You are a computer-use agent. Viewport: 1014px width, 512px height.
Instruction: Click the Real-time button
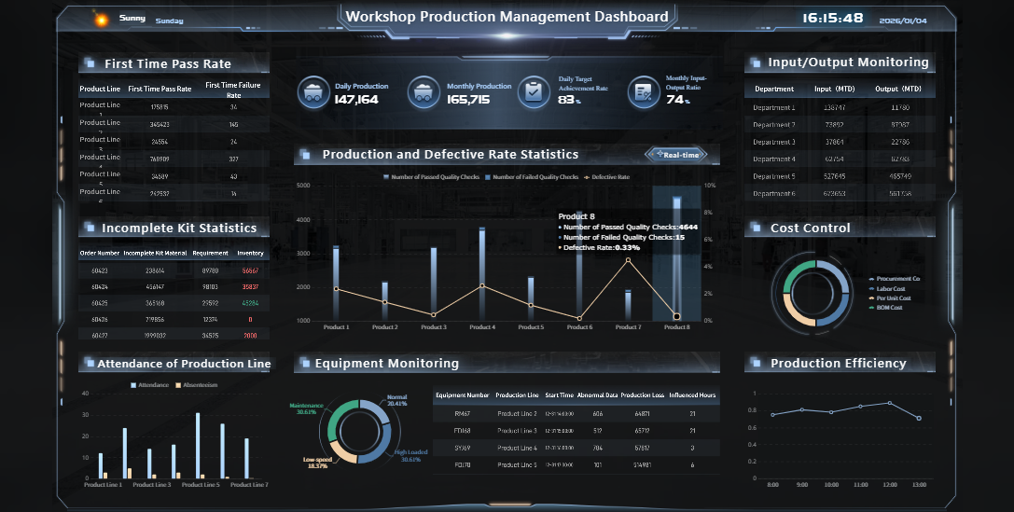(676, 155)
